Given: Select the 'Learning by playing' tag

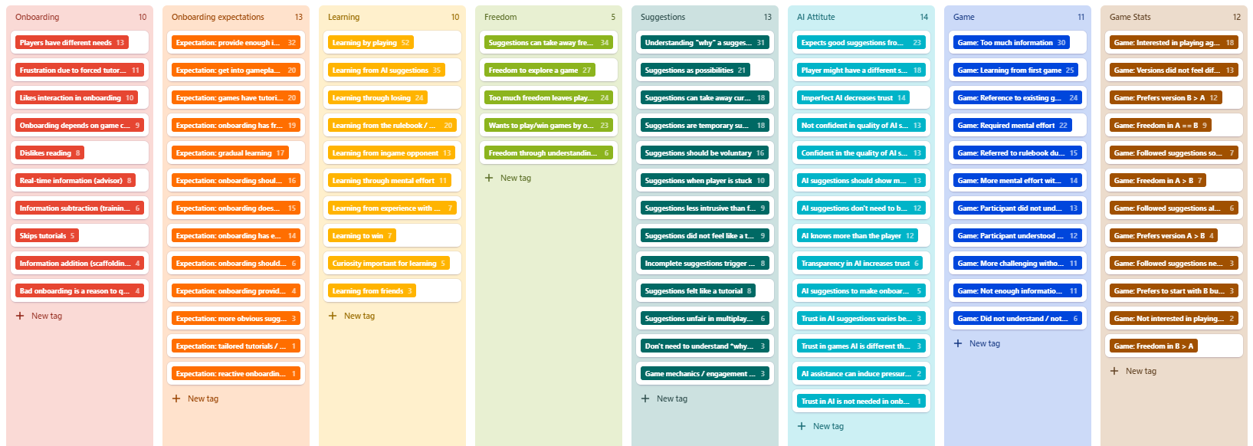Looking at the screenshot, I should (372, 43).
